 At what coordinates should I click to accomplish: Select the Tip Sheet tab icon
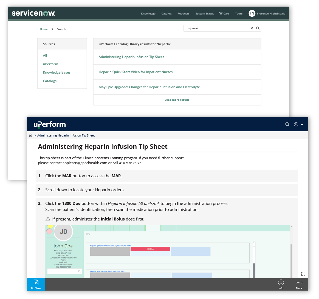coord(36,284)
